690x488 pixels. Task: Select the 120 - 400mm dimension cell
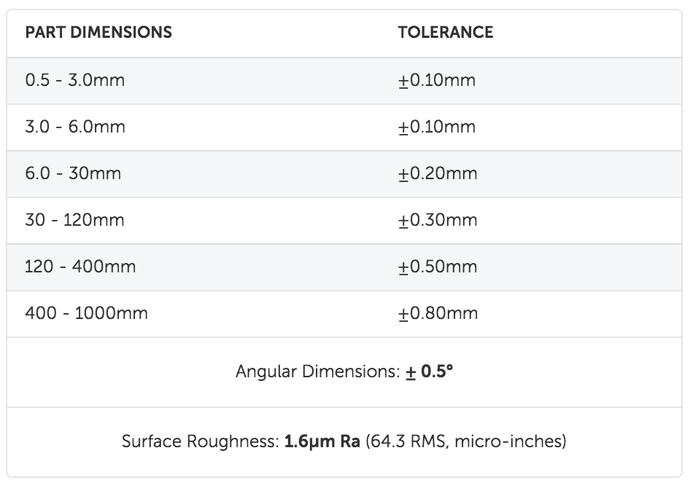coord(80,267)
